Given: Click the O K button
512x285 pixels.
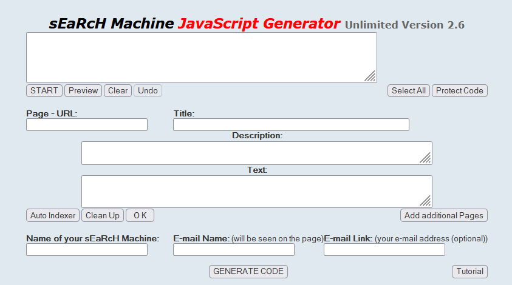Looking at the screenshot, I should click(x=140, y=216).
